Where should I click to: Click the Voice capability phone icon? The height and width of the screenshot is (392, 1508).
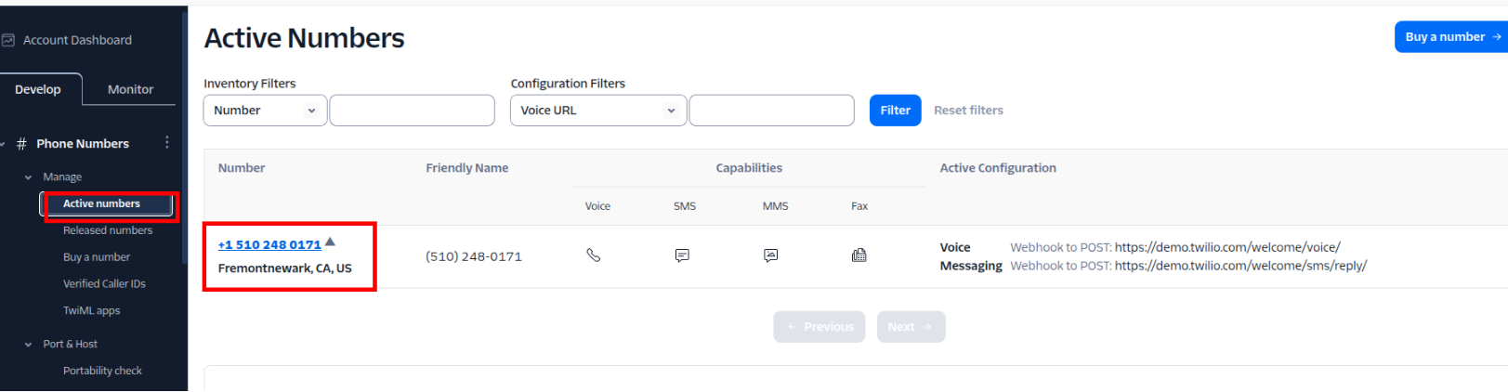pos(593,255)
